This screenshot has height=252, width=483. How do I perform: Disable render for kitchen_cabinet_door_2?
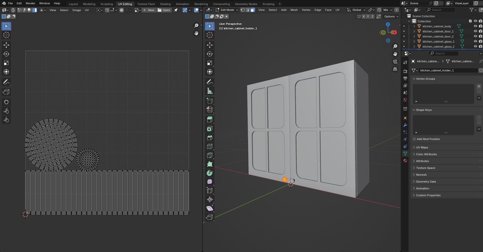[x=480, y=36]
